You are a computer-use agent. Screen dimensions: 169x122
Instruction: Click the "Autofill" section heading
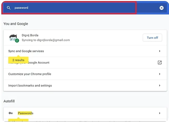[x=9, y=101]
